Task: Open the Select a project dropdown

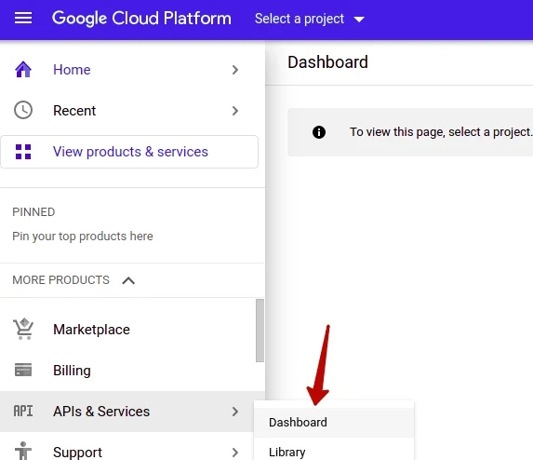Action: click(x=310, y=19)
